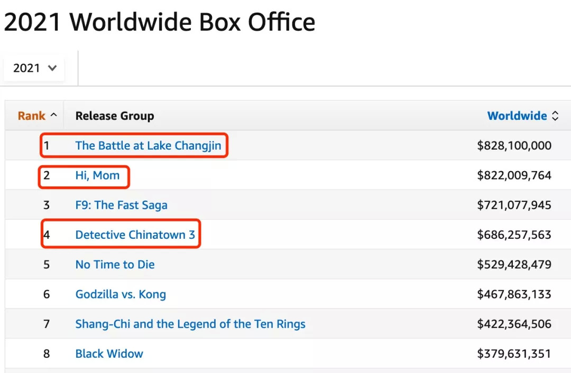Click the $379,631,351 worldwide gross cell
Viewport: 571px width, 373px height.
[x=514, y=353]
